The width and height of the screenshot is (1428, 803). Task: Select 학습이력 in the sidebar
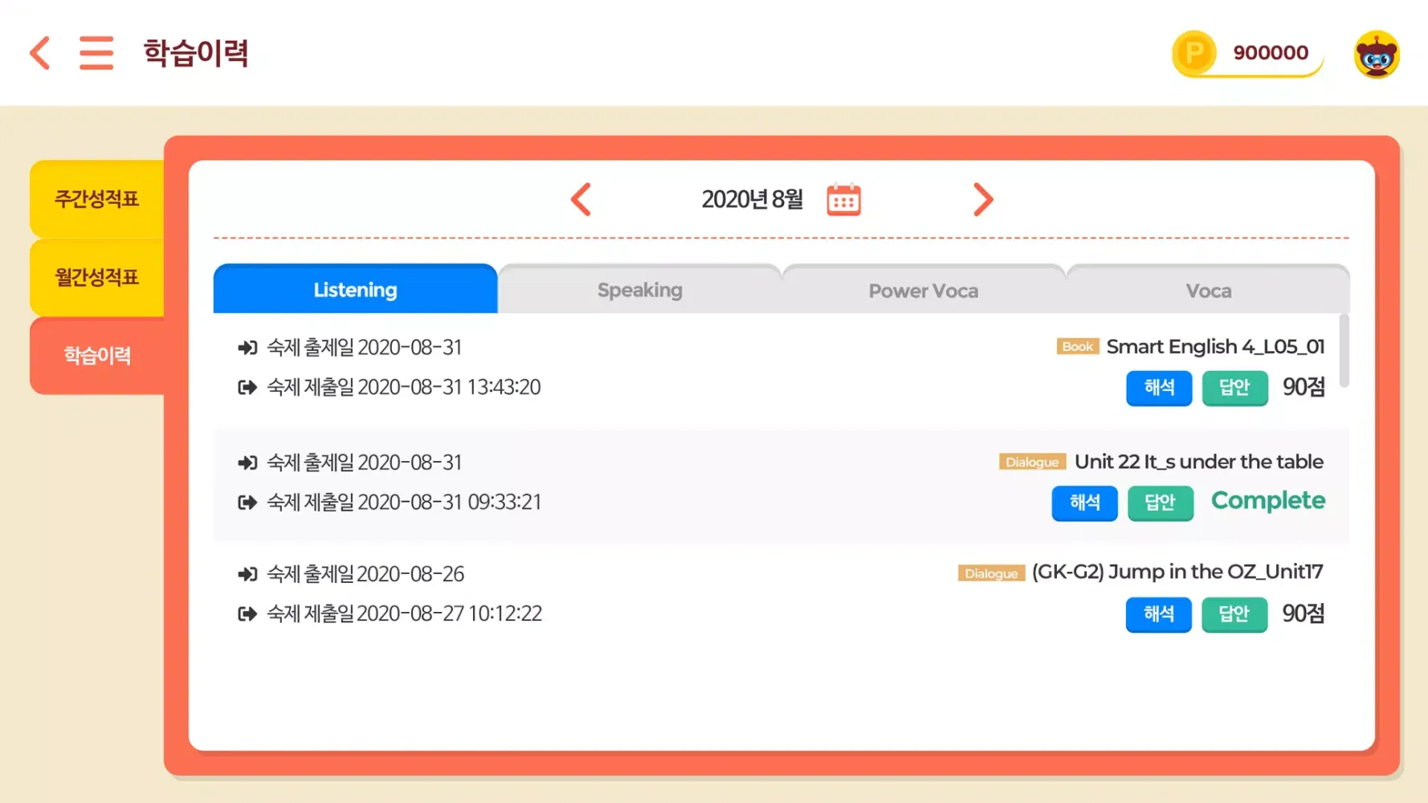tap(96, 355)
